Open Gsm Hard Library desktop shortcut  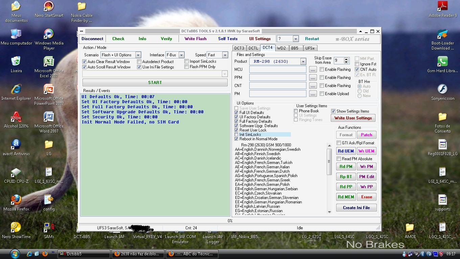pos(442,64)
